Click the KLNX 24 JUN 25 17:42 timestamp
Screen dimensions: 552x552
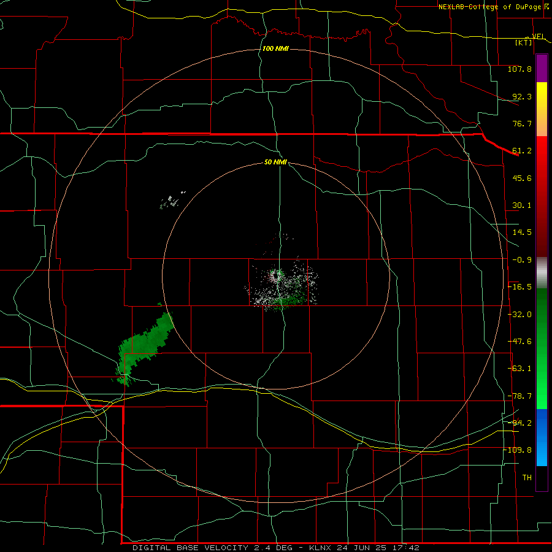click(364, 548)
